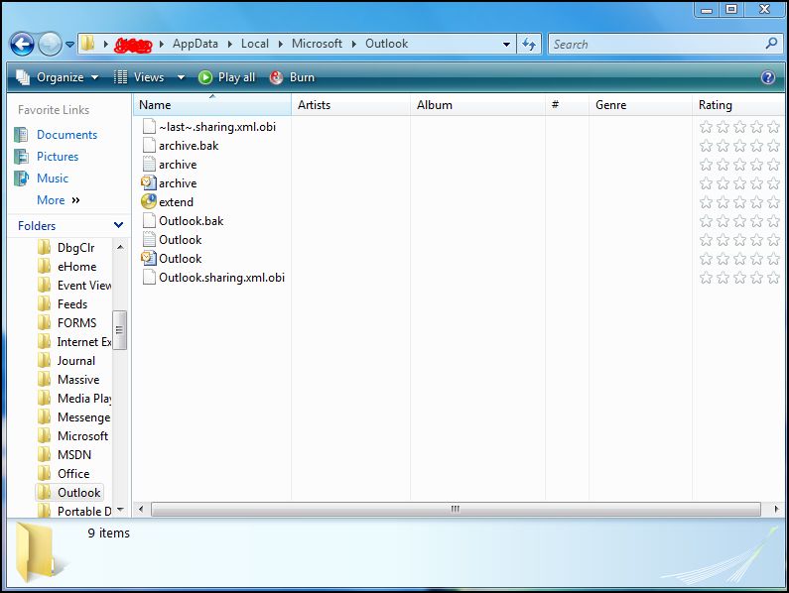Viewport: 789px width, 593px height.
Task: Click the horizontal scrollbar right arrow
Action: [x=776, y=509]
